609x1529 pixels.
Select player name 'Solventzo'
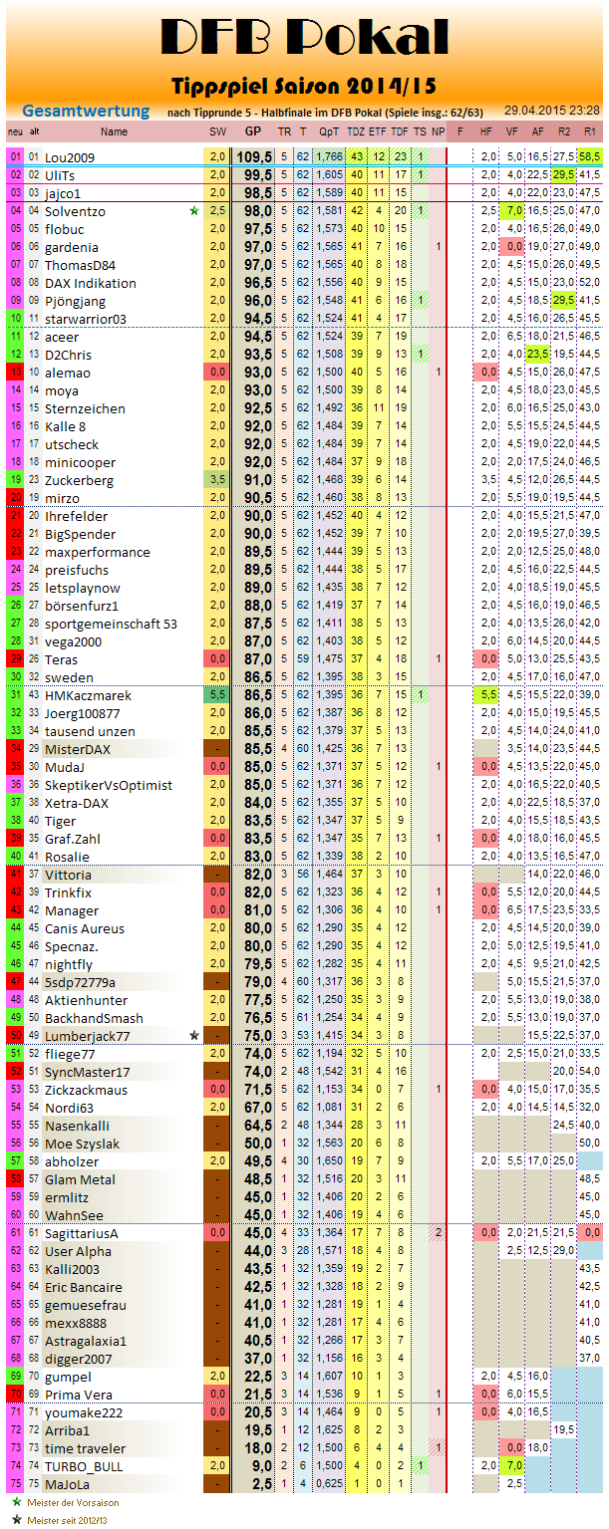click(x=75, y=211)
